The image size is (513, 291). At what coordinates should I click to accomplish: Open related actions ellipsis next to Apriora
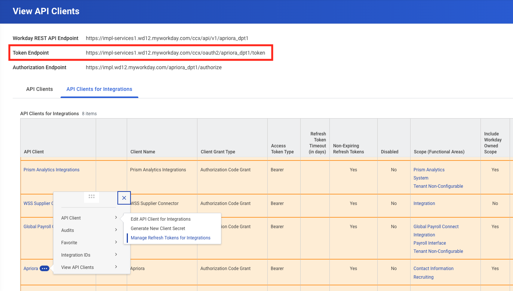[x=44, y=269]
